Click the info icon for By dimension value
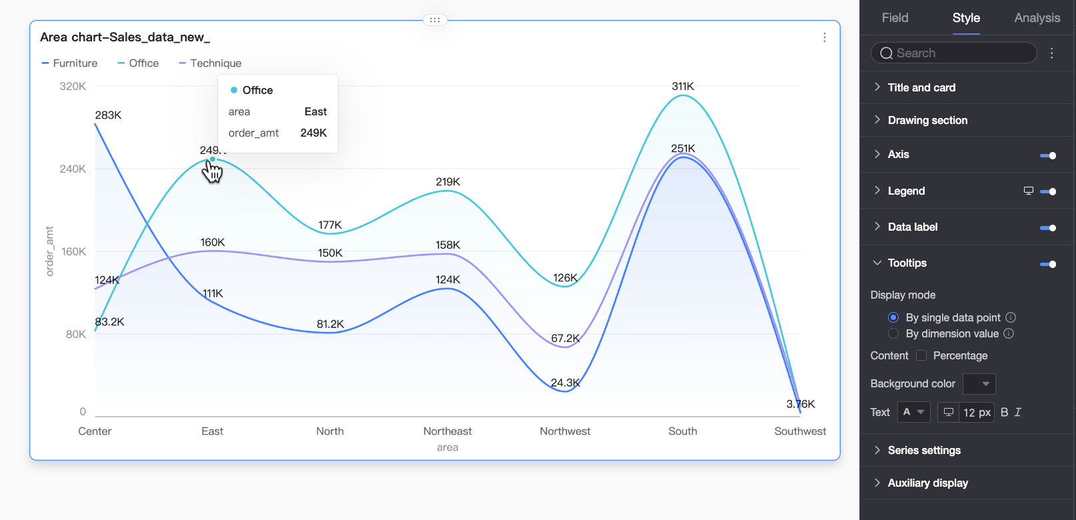This screenshot has height=520, width=1076. click(x=1009, y=333)
